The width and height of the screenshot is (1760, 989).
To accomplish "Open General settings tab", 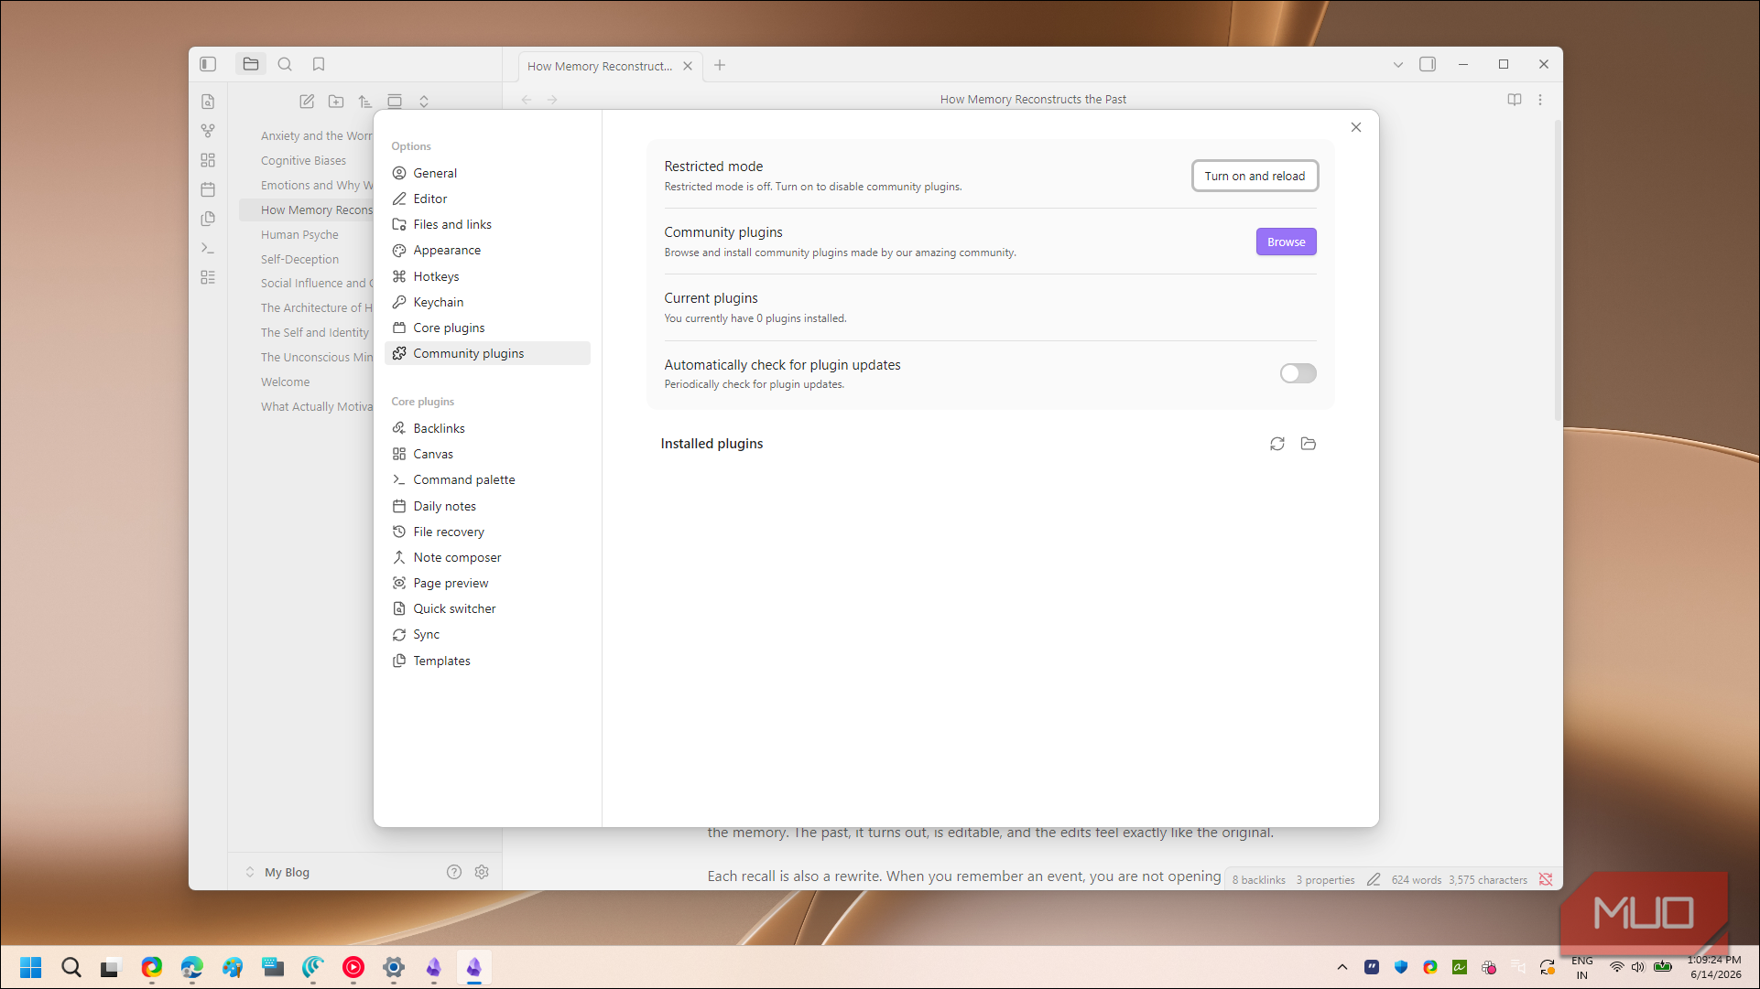I will tap(487, 173).
